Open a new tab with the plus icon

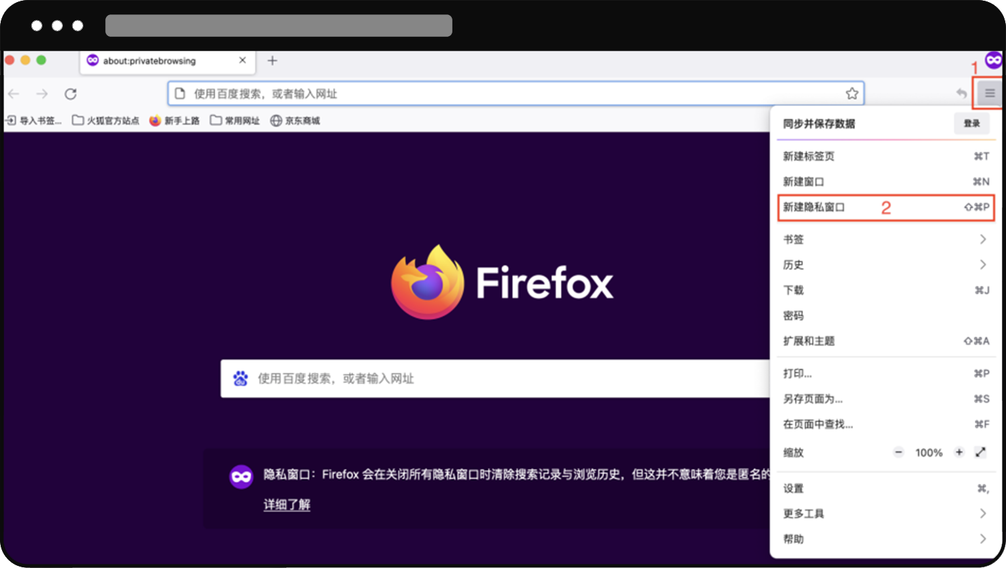click(272, 60)
